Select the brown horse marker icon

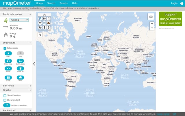coord(49,23)
